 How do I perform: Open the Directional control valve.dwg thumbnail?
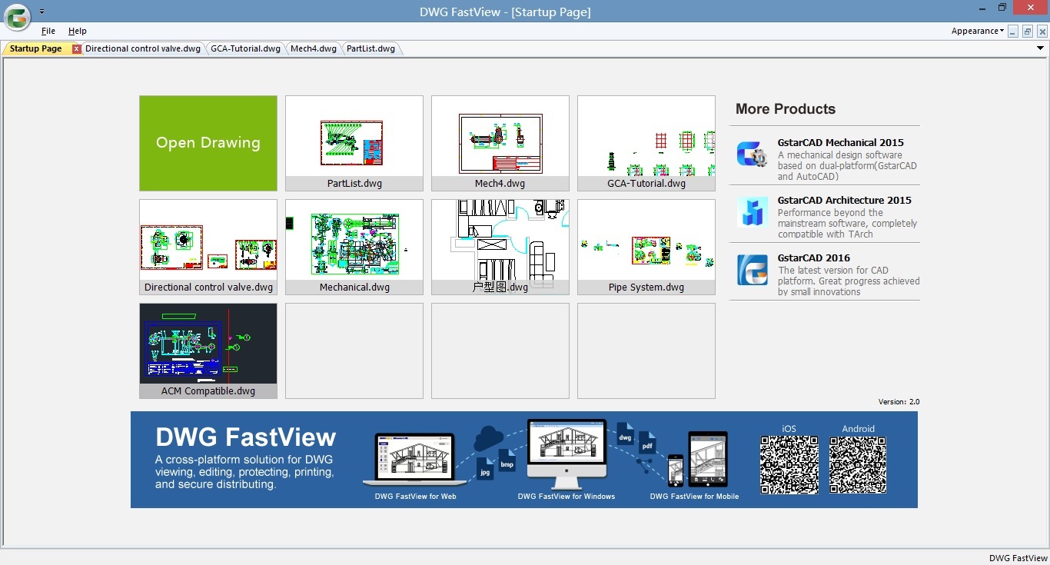(208, 247)
